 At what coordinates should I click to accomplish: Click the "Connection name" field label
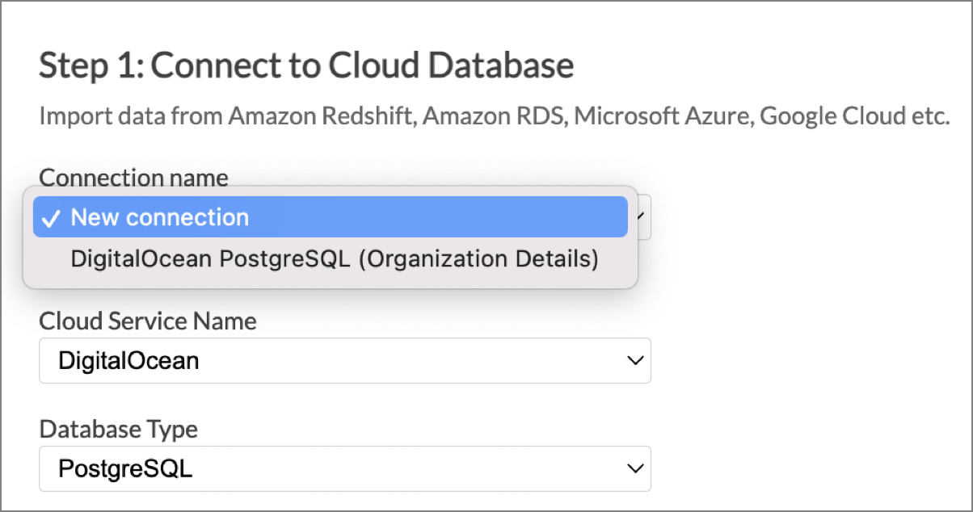pos(133,177)
